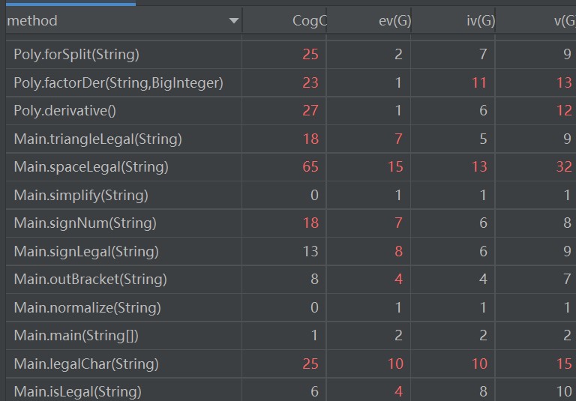Click CogC value 65 for spaceLegal

pyautogui.click(x=310, y=167)
